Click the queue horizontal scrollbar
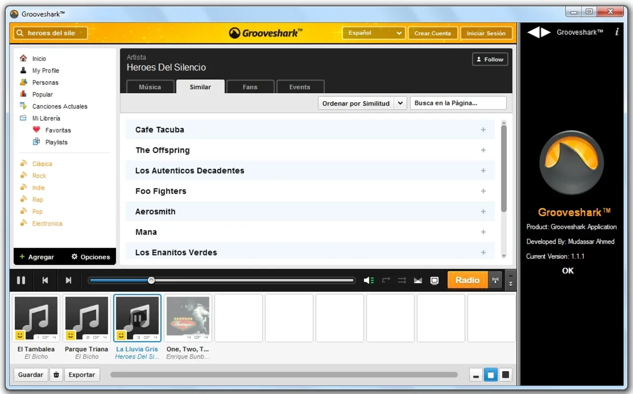 point(284,375)
